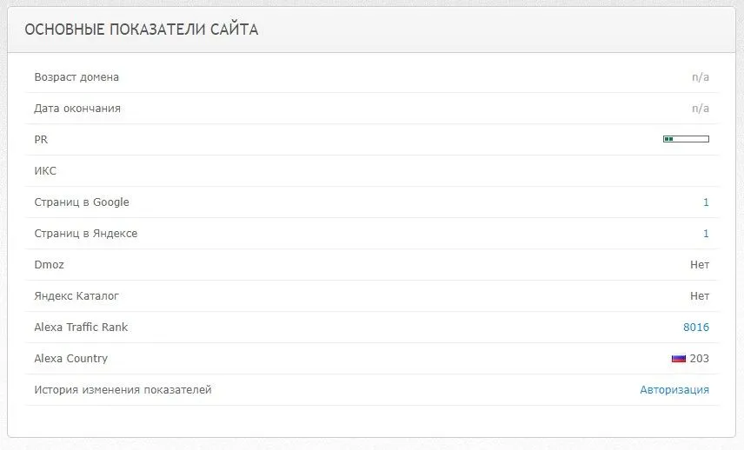This screenshot has width=744, height=450.
Task: Click the Dmoz row label
Action: point(49,265)
